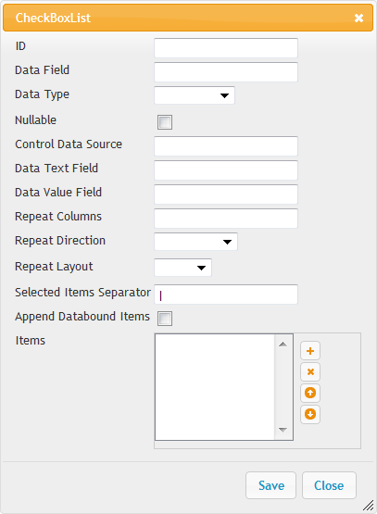Click inside the Items list box
This screenshot has width=377, height=514.
[215, 387]
